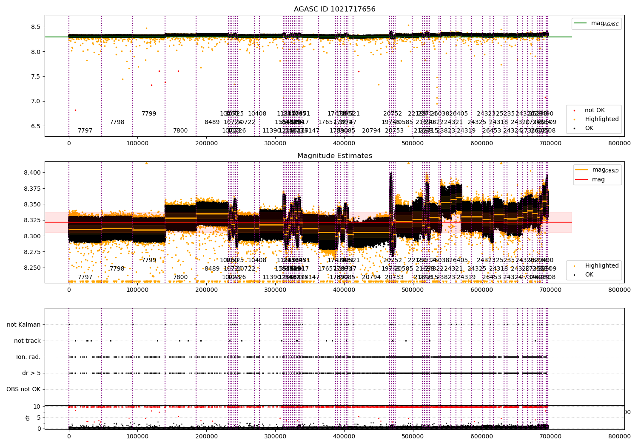Select OBSID label 8489 in middle plot
638x446 pixels.
point(212,269)
